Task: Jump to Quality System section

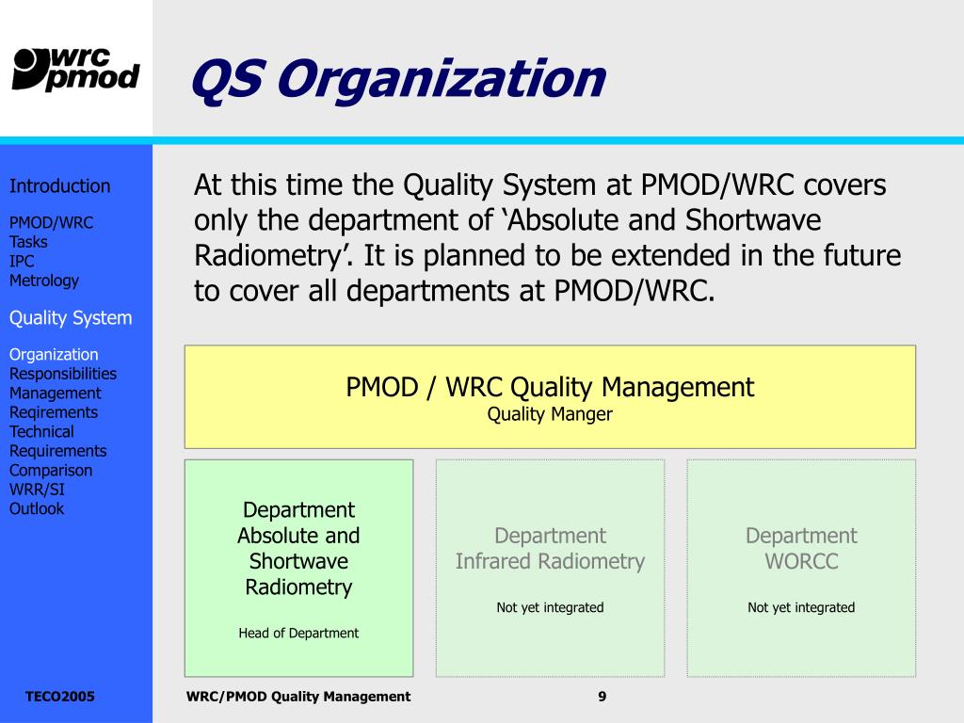Action: 71,318
